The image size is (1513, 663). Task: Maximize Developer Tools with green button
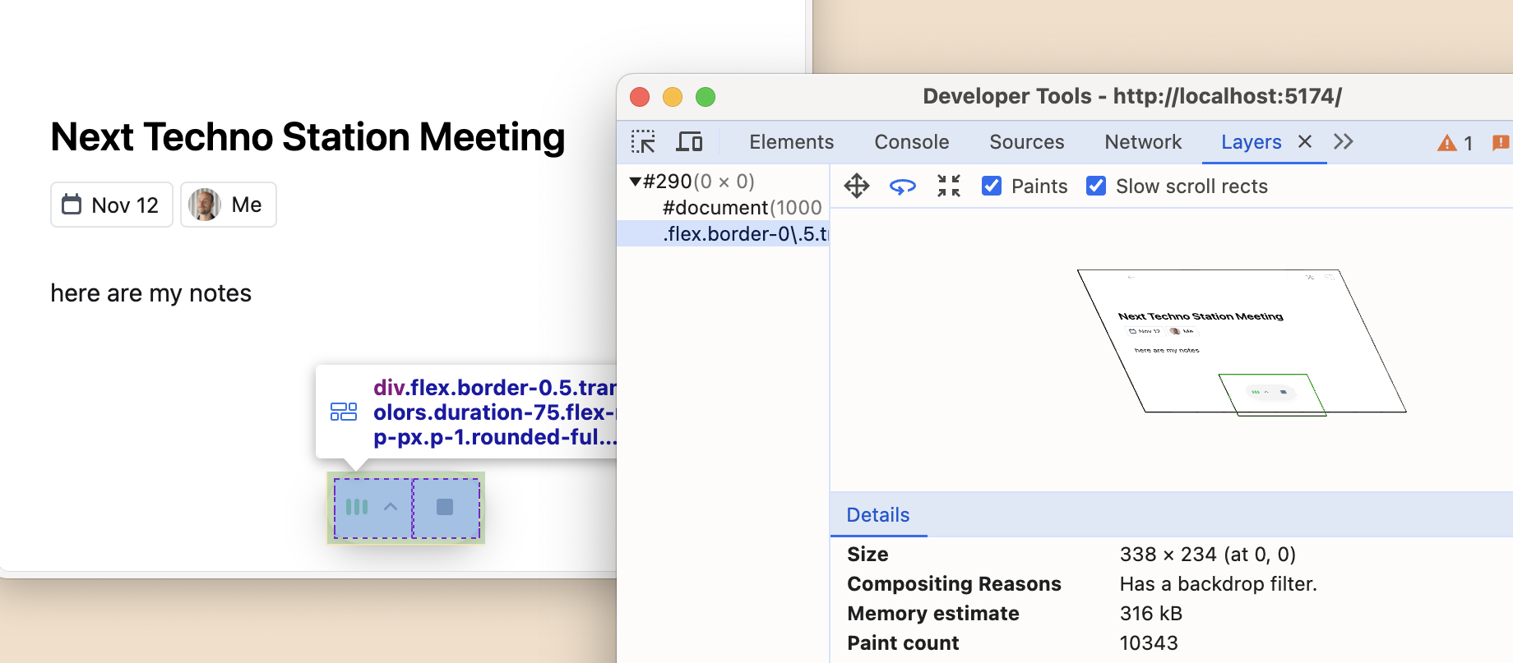[x=706, y=97]
